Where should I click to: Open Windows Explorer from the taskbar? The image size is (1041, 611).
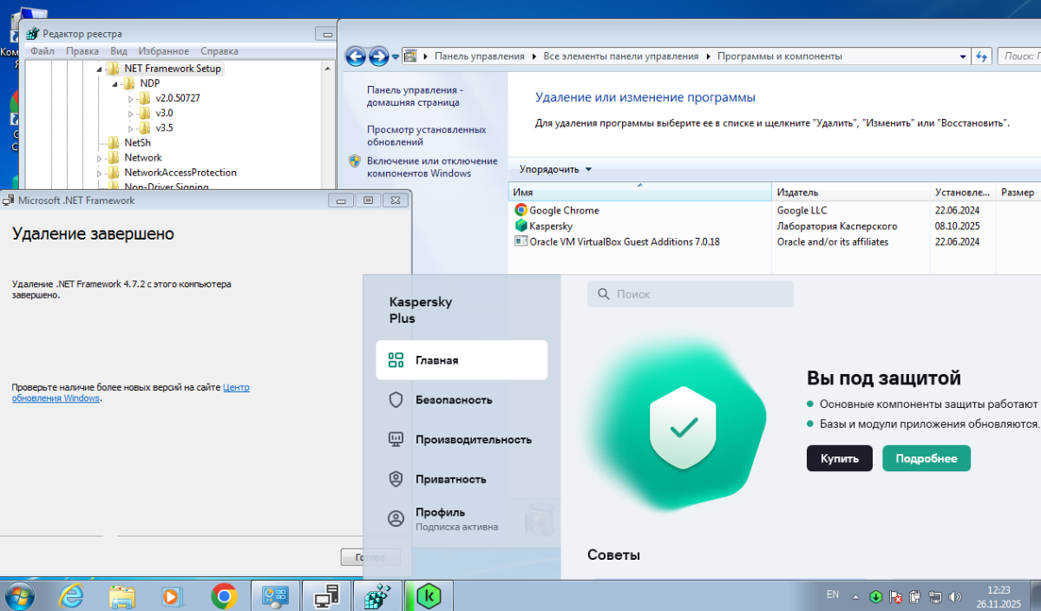tap(122, 595)
